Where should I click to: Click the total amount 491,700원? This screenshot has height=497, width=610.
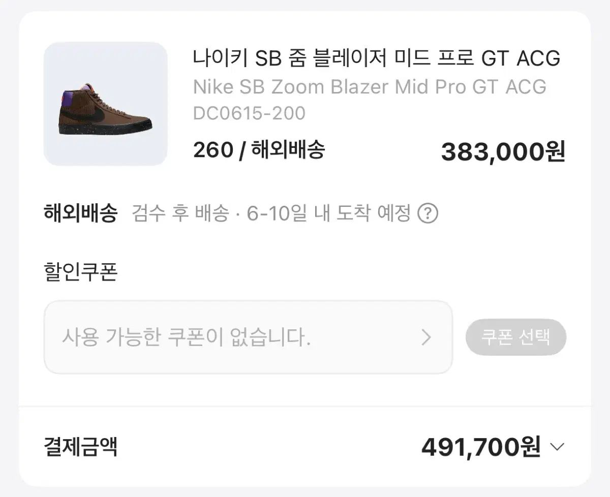[x=481, y=447]
